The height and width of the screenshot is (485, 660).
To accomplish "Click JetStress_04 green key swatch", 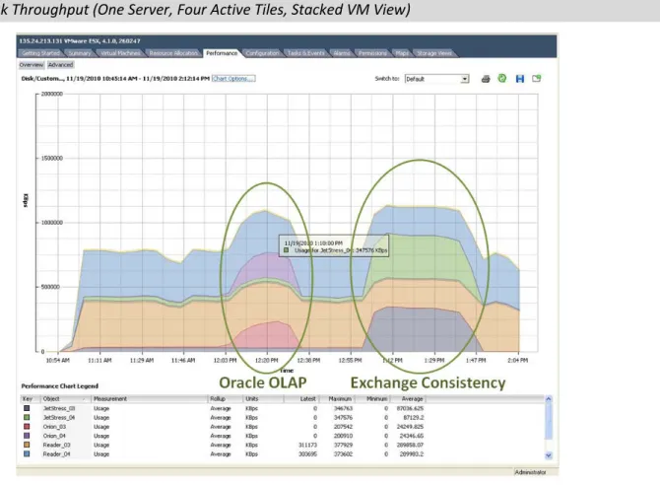I will [27, 418].
